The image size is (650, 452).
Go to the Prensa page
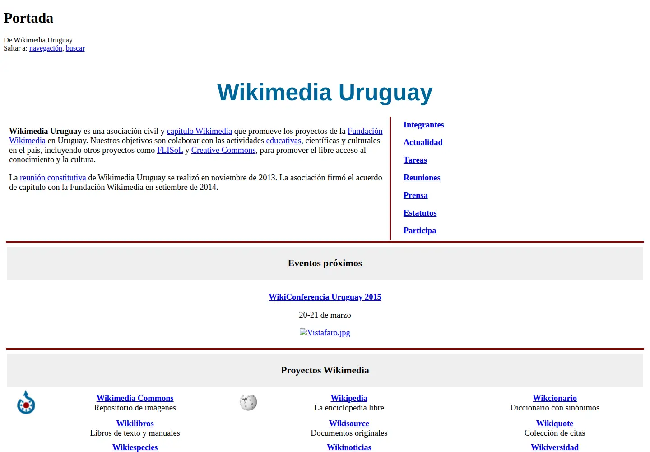tap(415, 195)
